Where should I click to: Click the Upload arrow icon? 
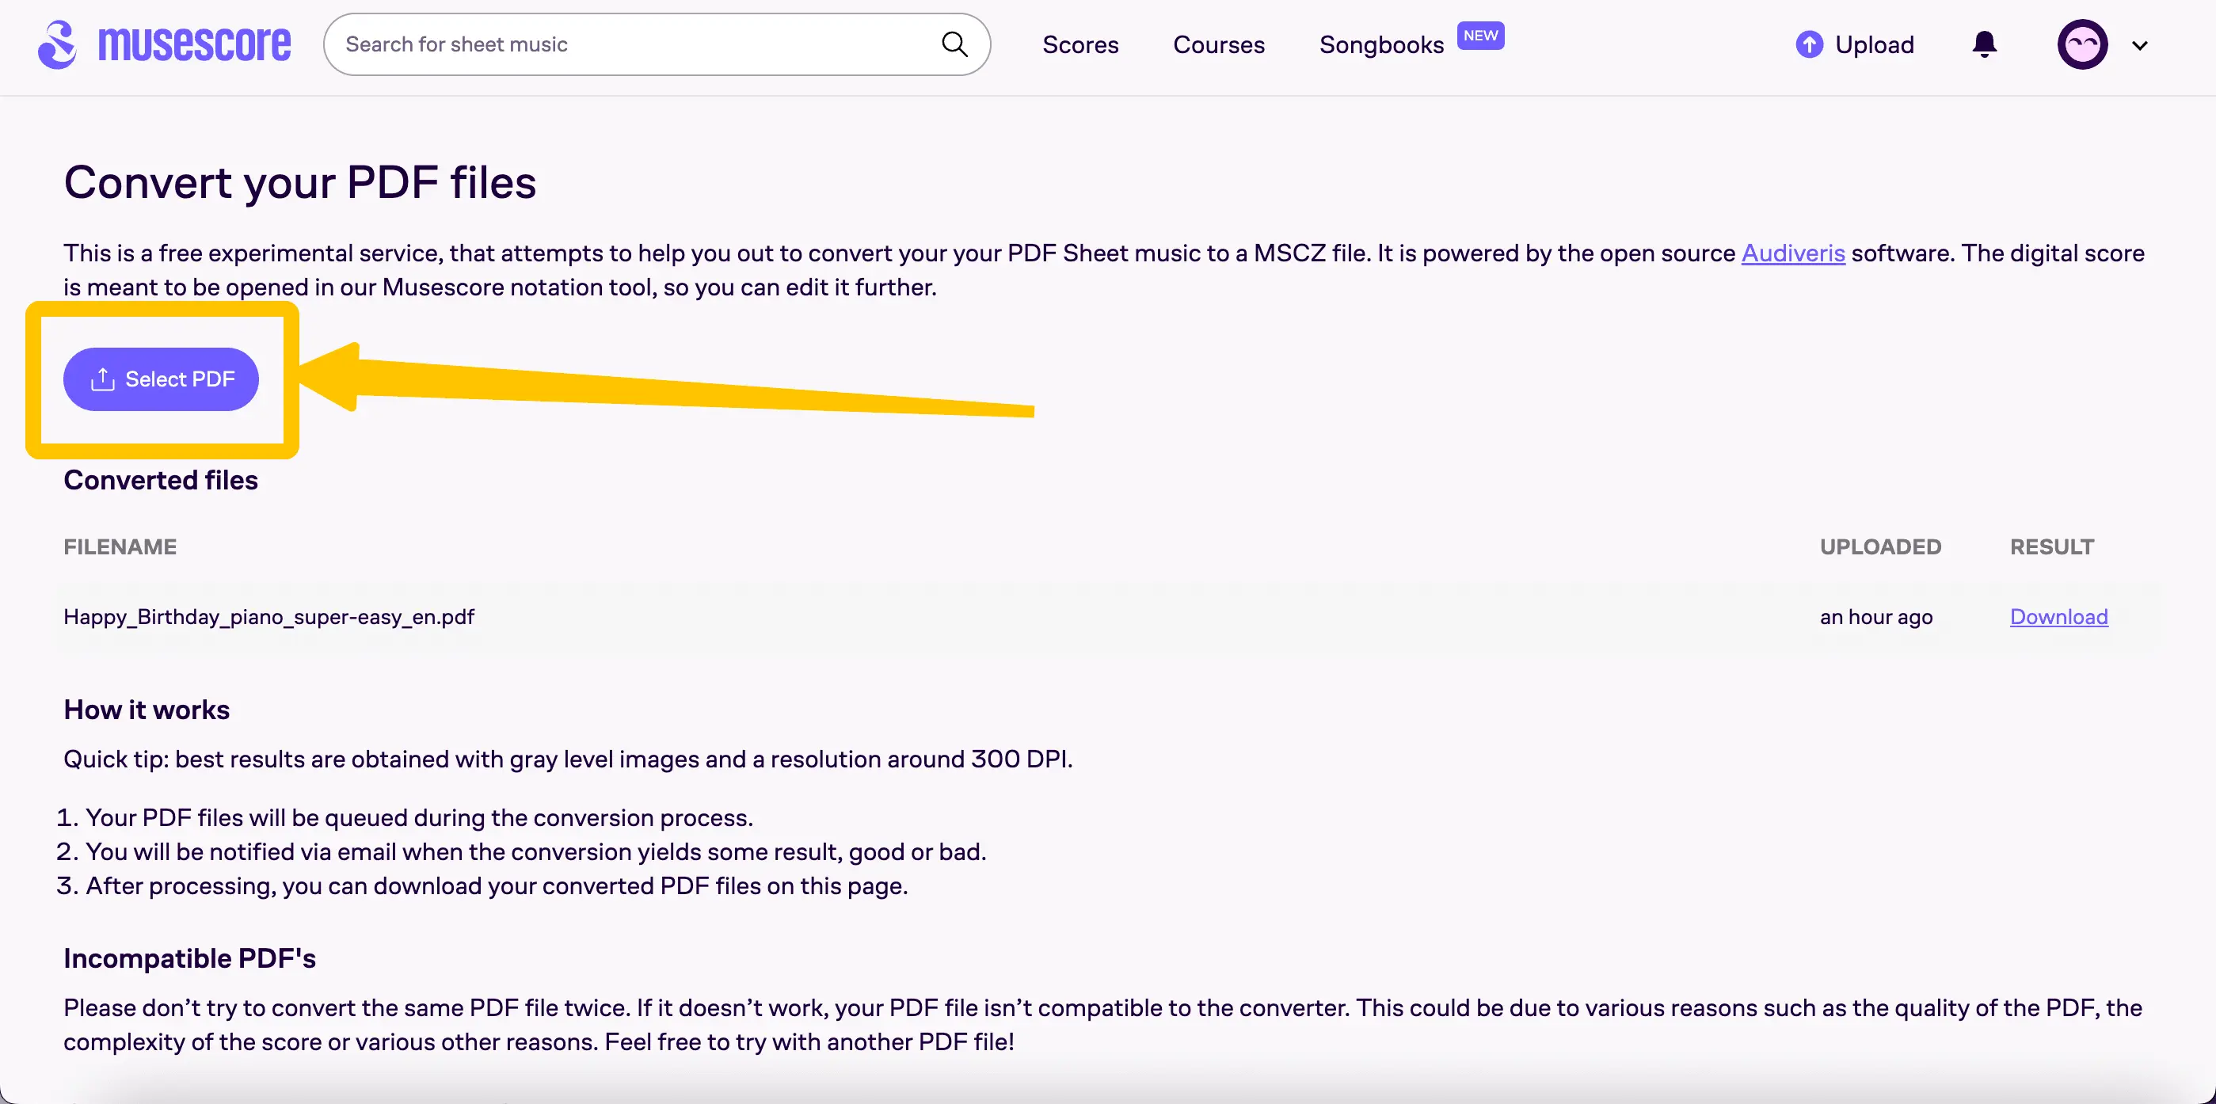pos(1809,44)
